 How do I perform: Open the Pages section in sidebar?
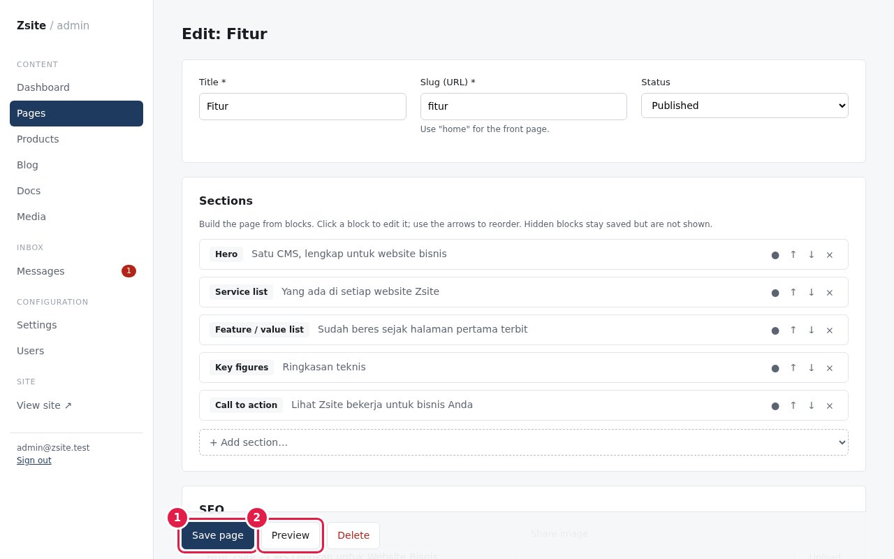76,113
